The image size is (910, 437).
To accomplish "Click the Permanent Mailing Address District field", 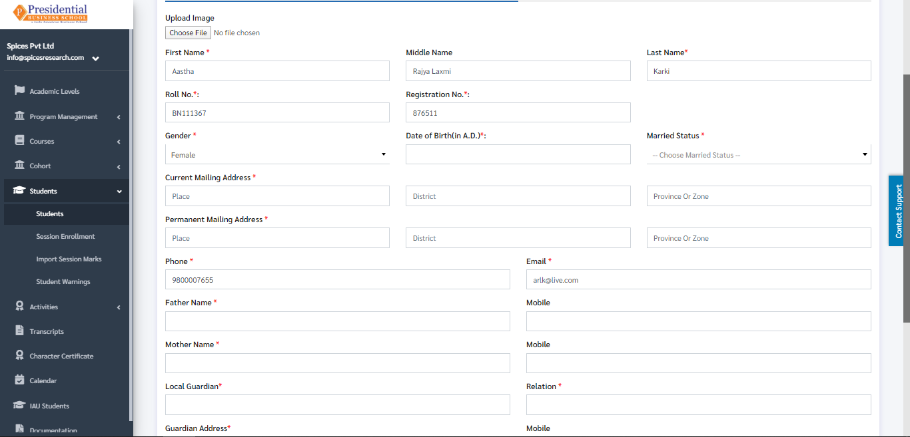I will [518, 237].
